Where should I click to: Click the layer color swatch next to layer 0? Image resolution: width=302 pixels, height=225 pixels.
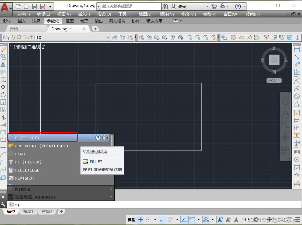click(36, 37)
